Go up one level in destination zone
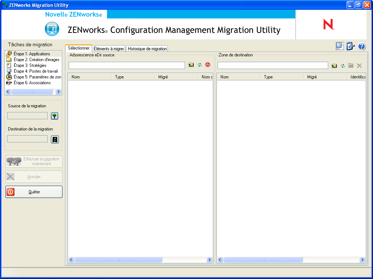This screenshot has height=279, width=373. coord(334,66)
